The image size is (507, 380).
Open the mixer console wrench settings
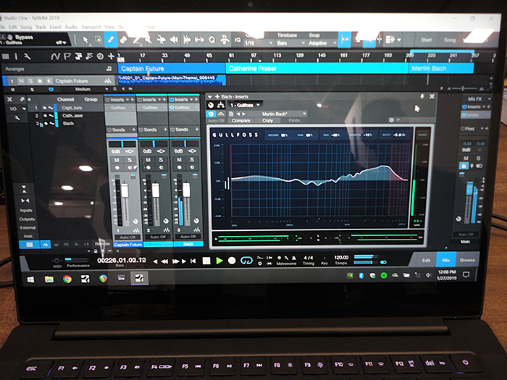17,118
